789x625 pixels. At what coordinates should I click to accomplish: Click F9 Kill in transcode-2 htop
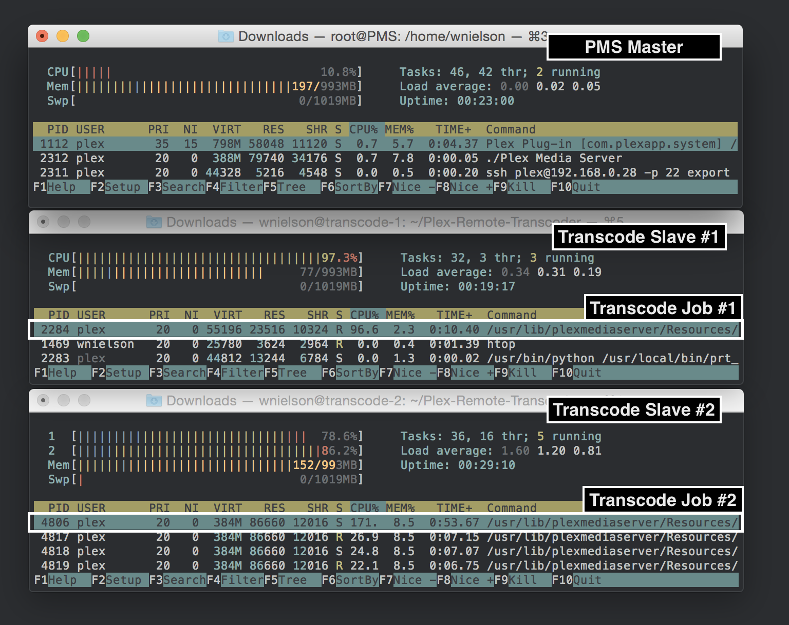click(522, 580)
